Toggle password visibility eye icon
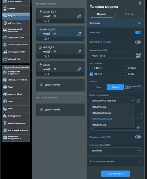The image size is (147, 179). pyautogui.click(x=138, y=127)
